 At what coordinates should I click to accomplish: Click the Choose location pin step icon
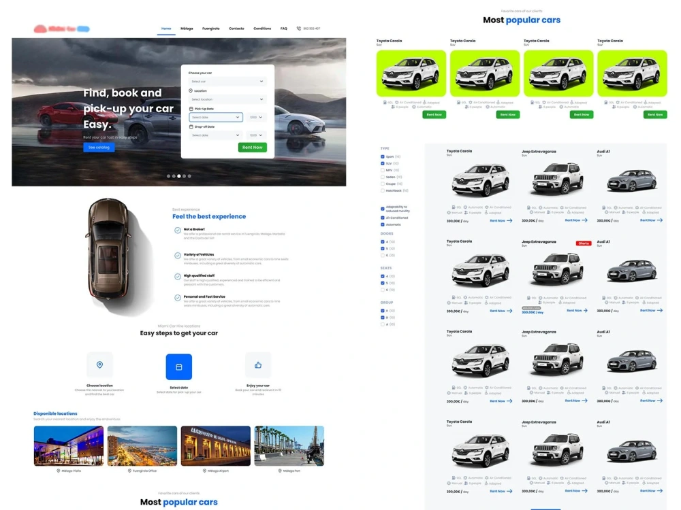tap(99, 364)
